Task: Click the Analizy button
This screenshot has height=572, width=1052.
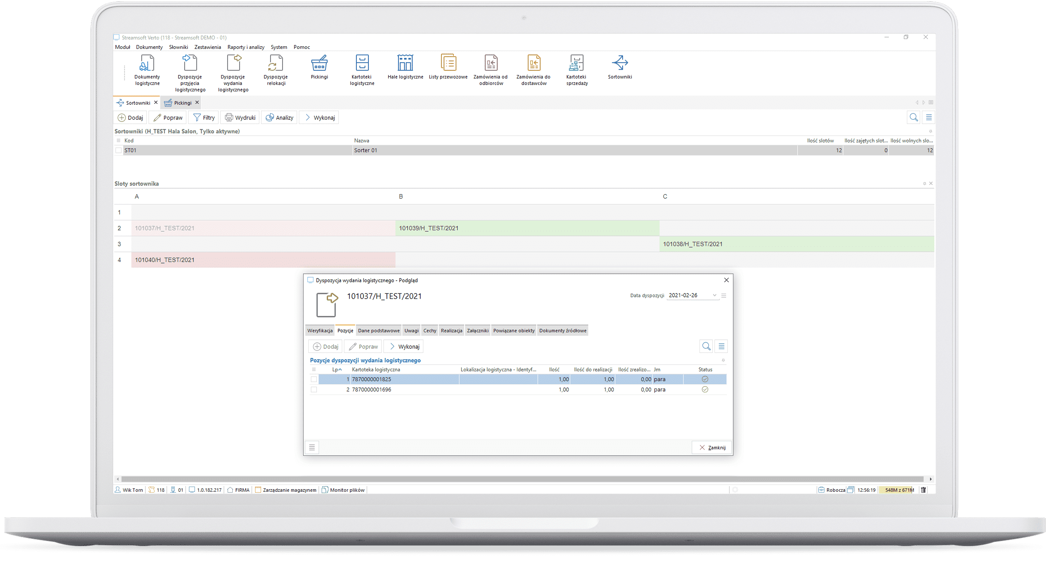Action: tap(280, 118)
